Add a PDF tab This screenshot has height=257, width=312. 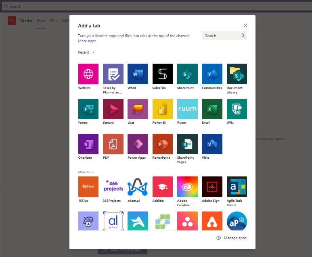click(x=113, y=144)
